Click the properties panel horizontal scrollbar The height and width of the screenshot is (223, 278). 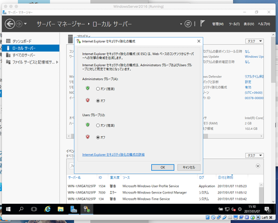click(x=165, y=136)
